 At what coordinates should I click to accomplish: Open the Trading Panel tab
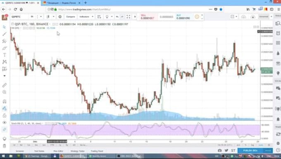[x=97, y=151]
